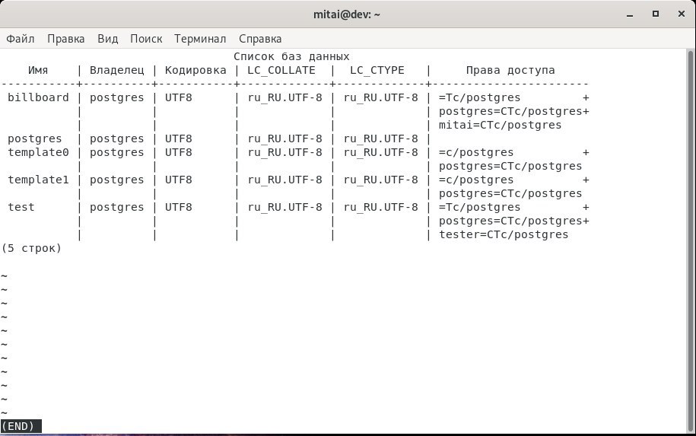Close the terminal window
This screenshot has height=436, width=696.
682,14
